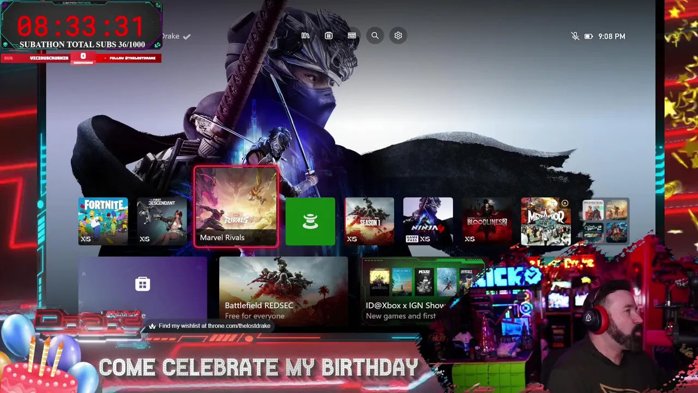The image size is (698, 393).
Task: Launch the Metaphor game tile
Action: 546,221
